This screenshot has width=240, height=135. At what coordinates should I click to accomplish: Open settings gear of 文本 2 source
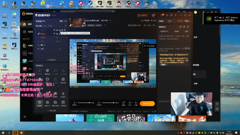coord(62,30)
